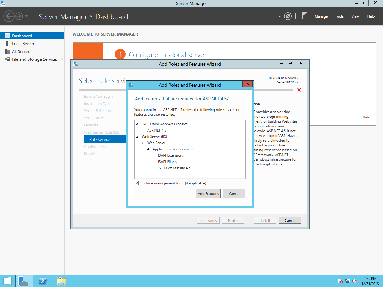Open the Tools menu
383x287 pixels.
pos(339,16)
